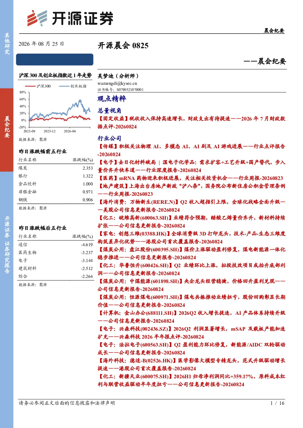
Task: Open the 新疆天业(600075.SH) report link
Action: [x=192, y=380]
